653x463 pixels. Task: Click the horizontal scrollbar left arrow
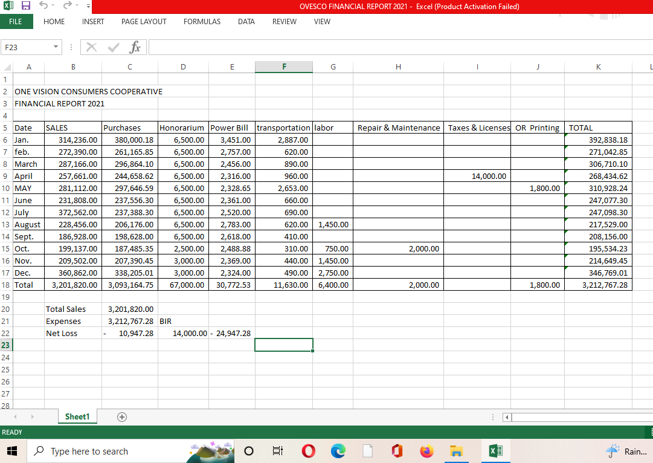click(x=507, y=417)
